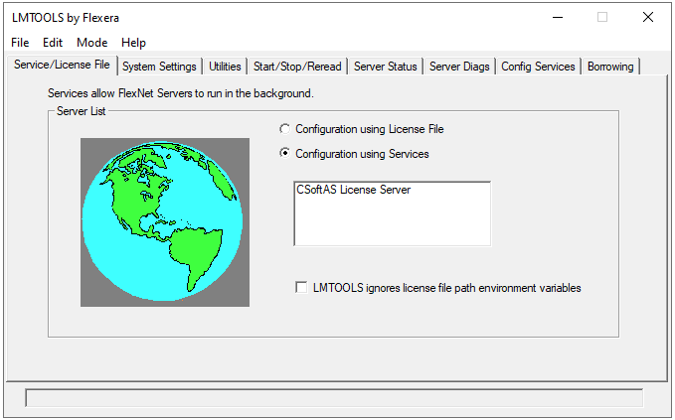Open the Start/Stop/Reread tab
This screenshot has height=420, width=675.
click(296, 67)
